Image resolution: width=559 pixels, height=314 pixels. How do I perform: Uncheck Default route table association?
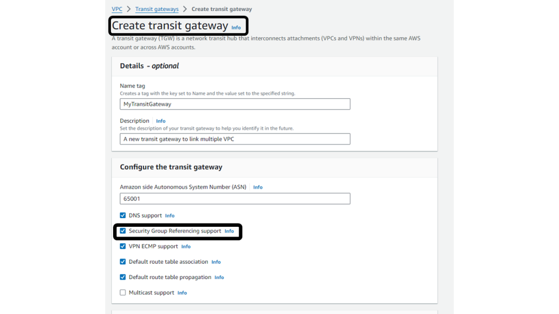(x=123, y=262)
